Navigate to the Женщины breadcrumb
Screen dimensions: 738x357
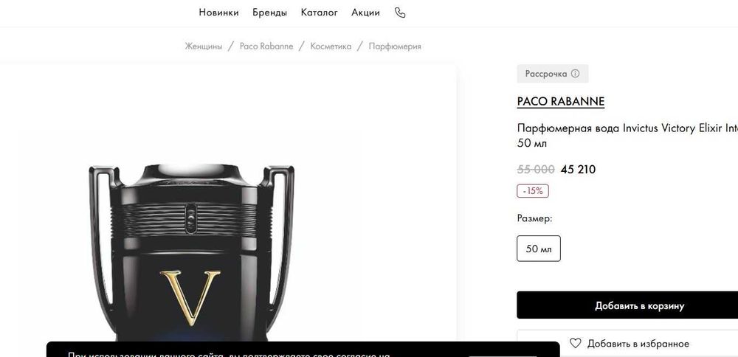(x=204, y=46)
